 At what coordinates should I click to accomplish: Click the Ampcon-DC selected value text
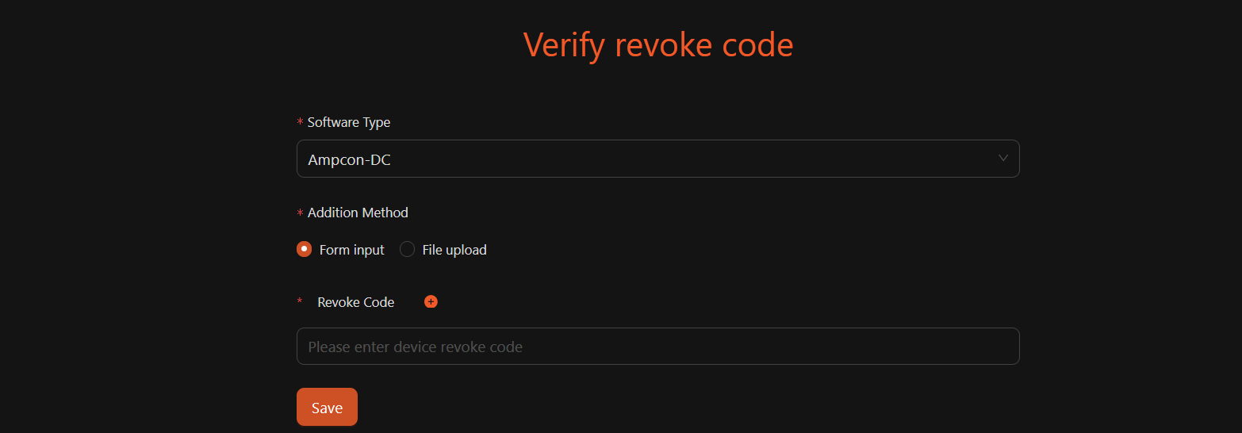350,160
